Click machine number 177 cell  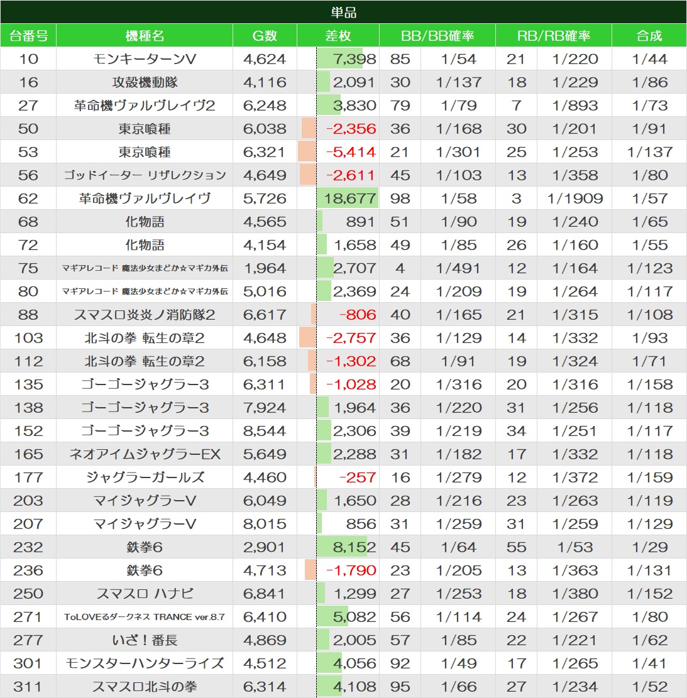pyautogui.click(x=28, y=477)
